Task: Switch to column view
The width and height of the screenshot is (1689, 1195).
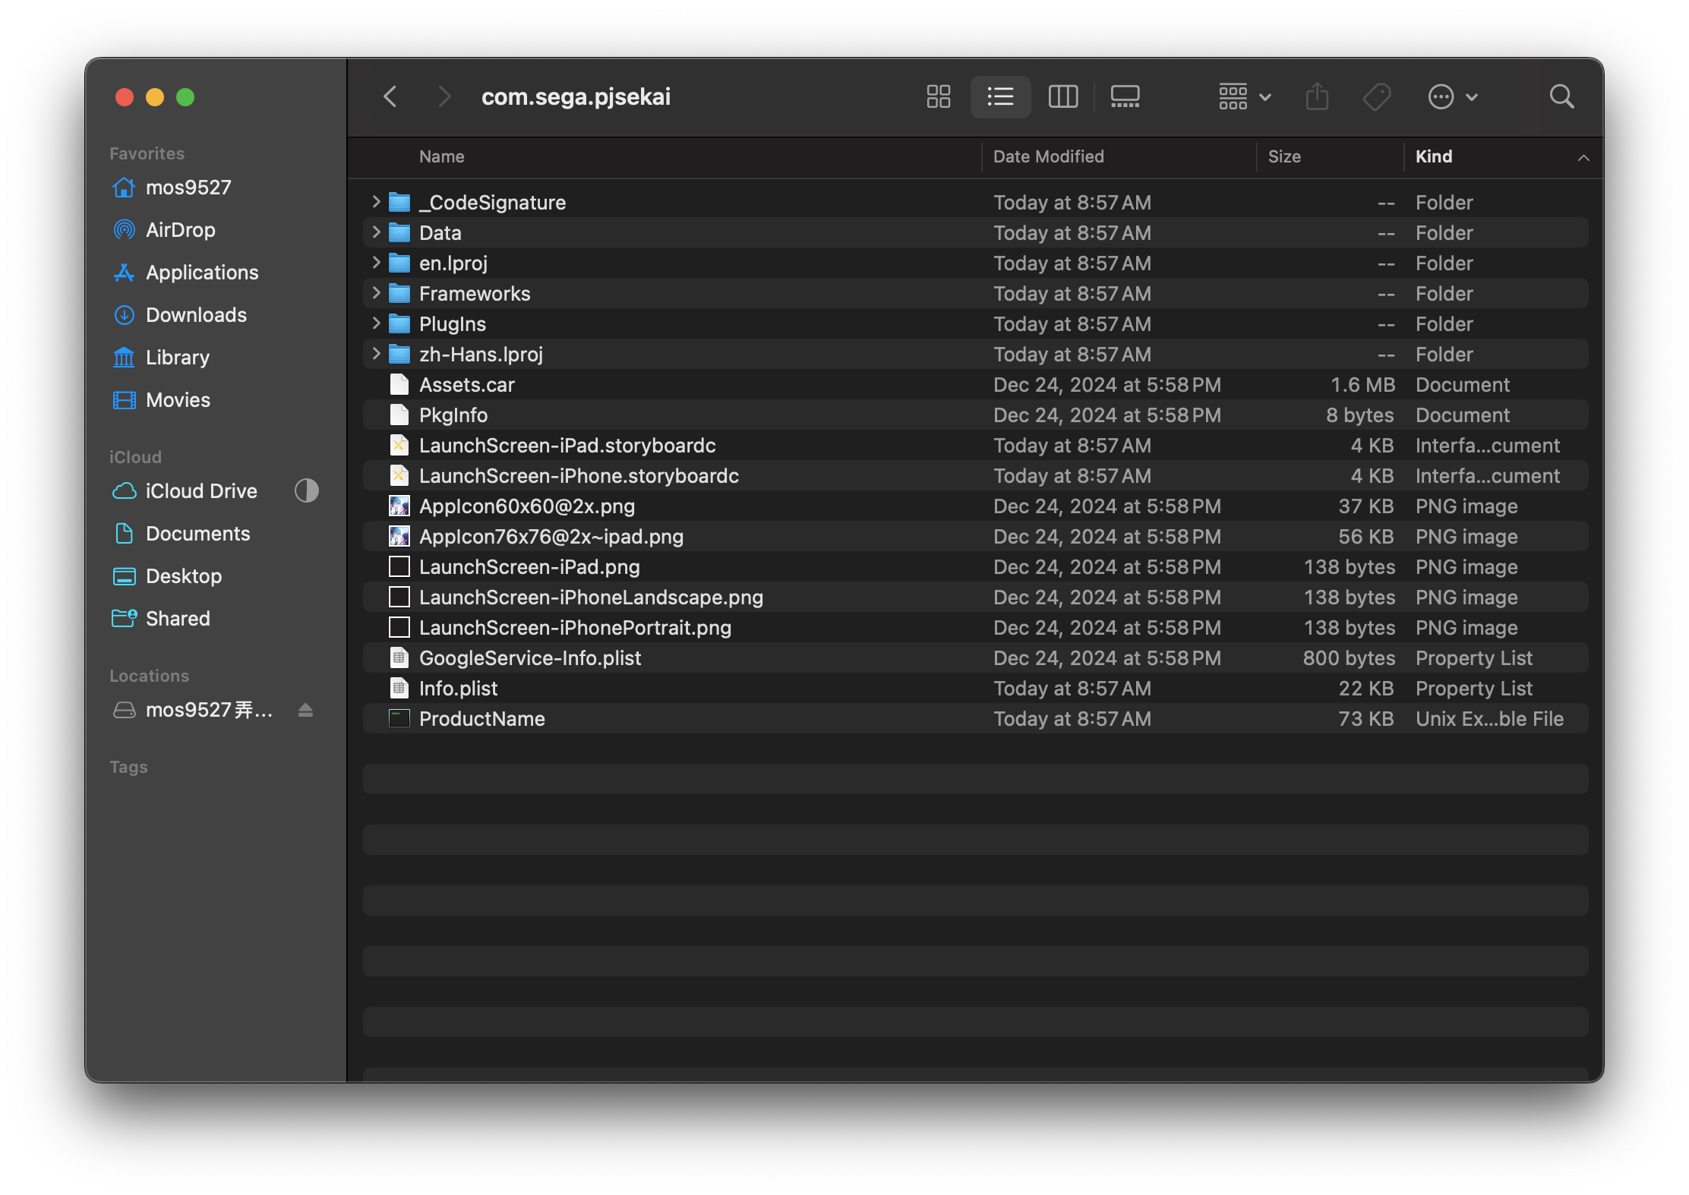Action: point(1062,96)
